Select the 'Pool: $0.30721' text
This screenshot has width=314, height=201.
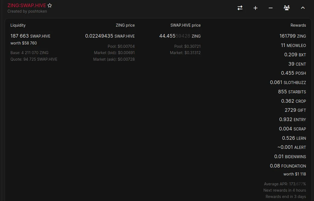click(x=187, y=46)
